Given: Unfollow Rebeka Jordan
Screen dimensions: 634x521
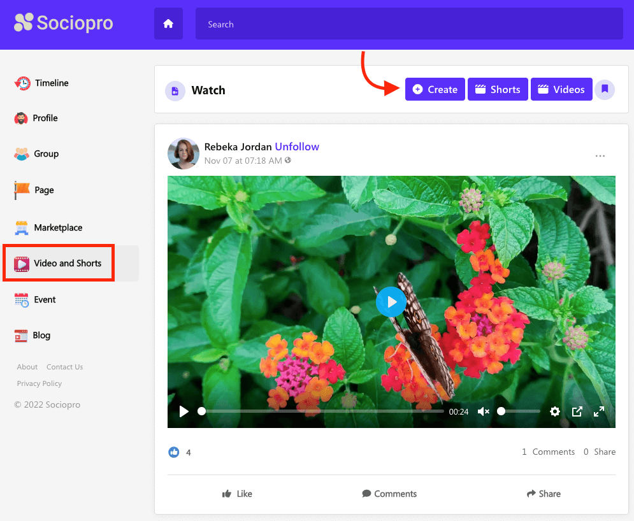Looking at the screenshot, I should click(297, 146).
